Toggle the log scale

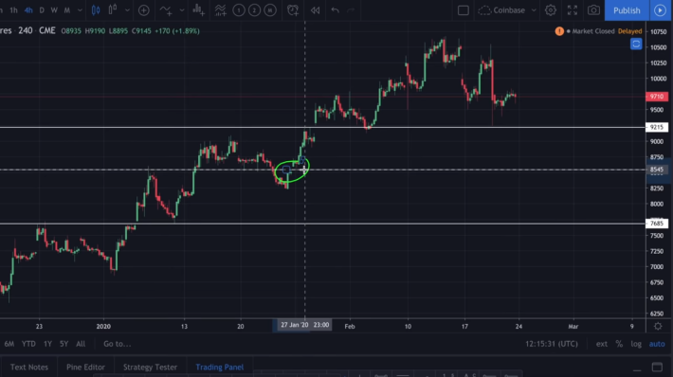[636, 344]
